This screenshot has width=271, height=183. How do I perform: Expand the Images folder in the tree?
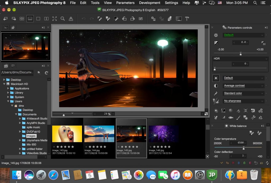click(20, 136)
